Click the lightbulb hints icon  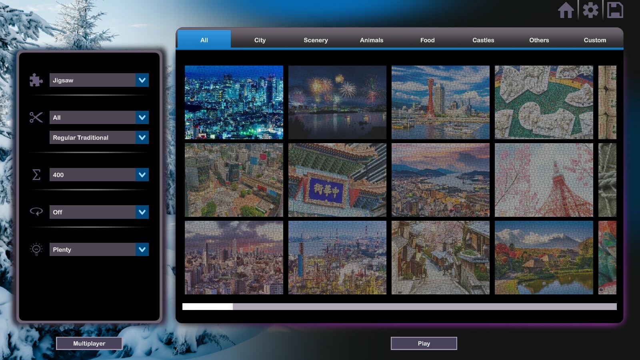36,249
